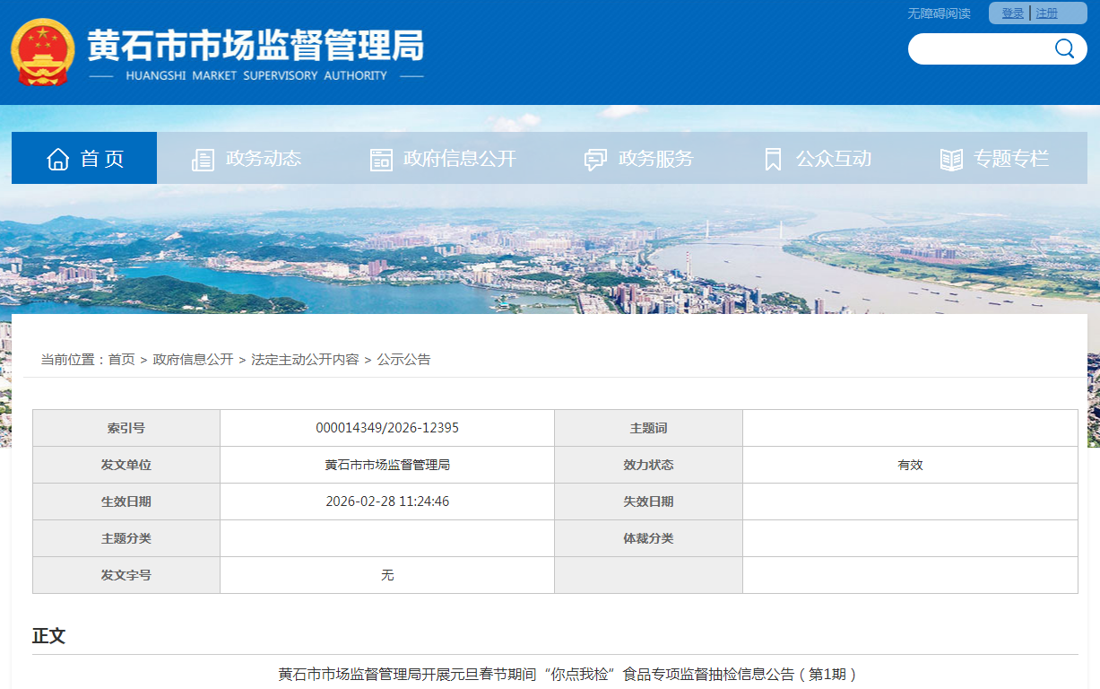Click the 登录 login link
This screenshot has height=689, width=1100.
point(1011,13)
